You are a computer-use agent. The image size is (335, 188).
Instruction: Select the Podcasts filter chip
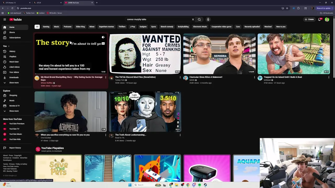coord(68,27)
